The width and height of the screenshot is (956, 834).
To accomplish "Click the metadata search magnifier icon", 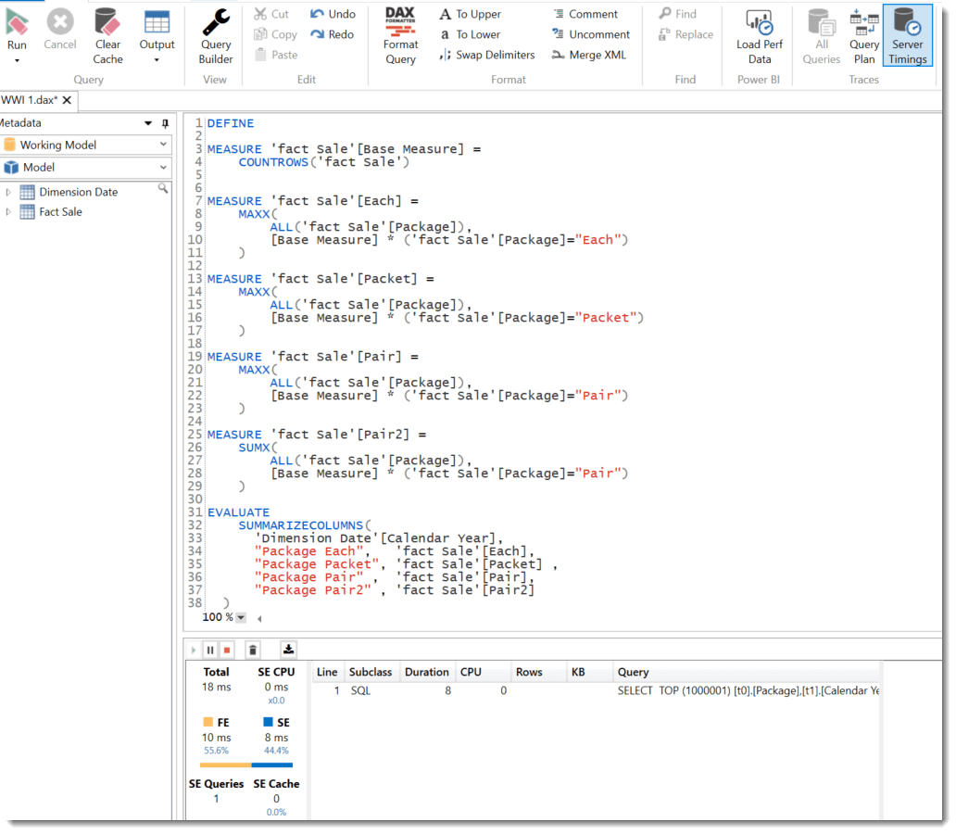I will (163, 188).
